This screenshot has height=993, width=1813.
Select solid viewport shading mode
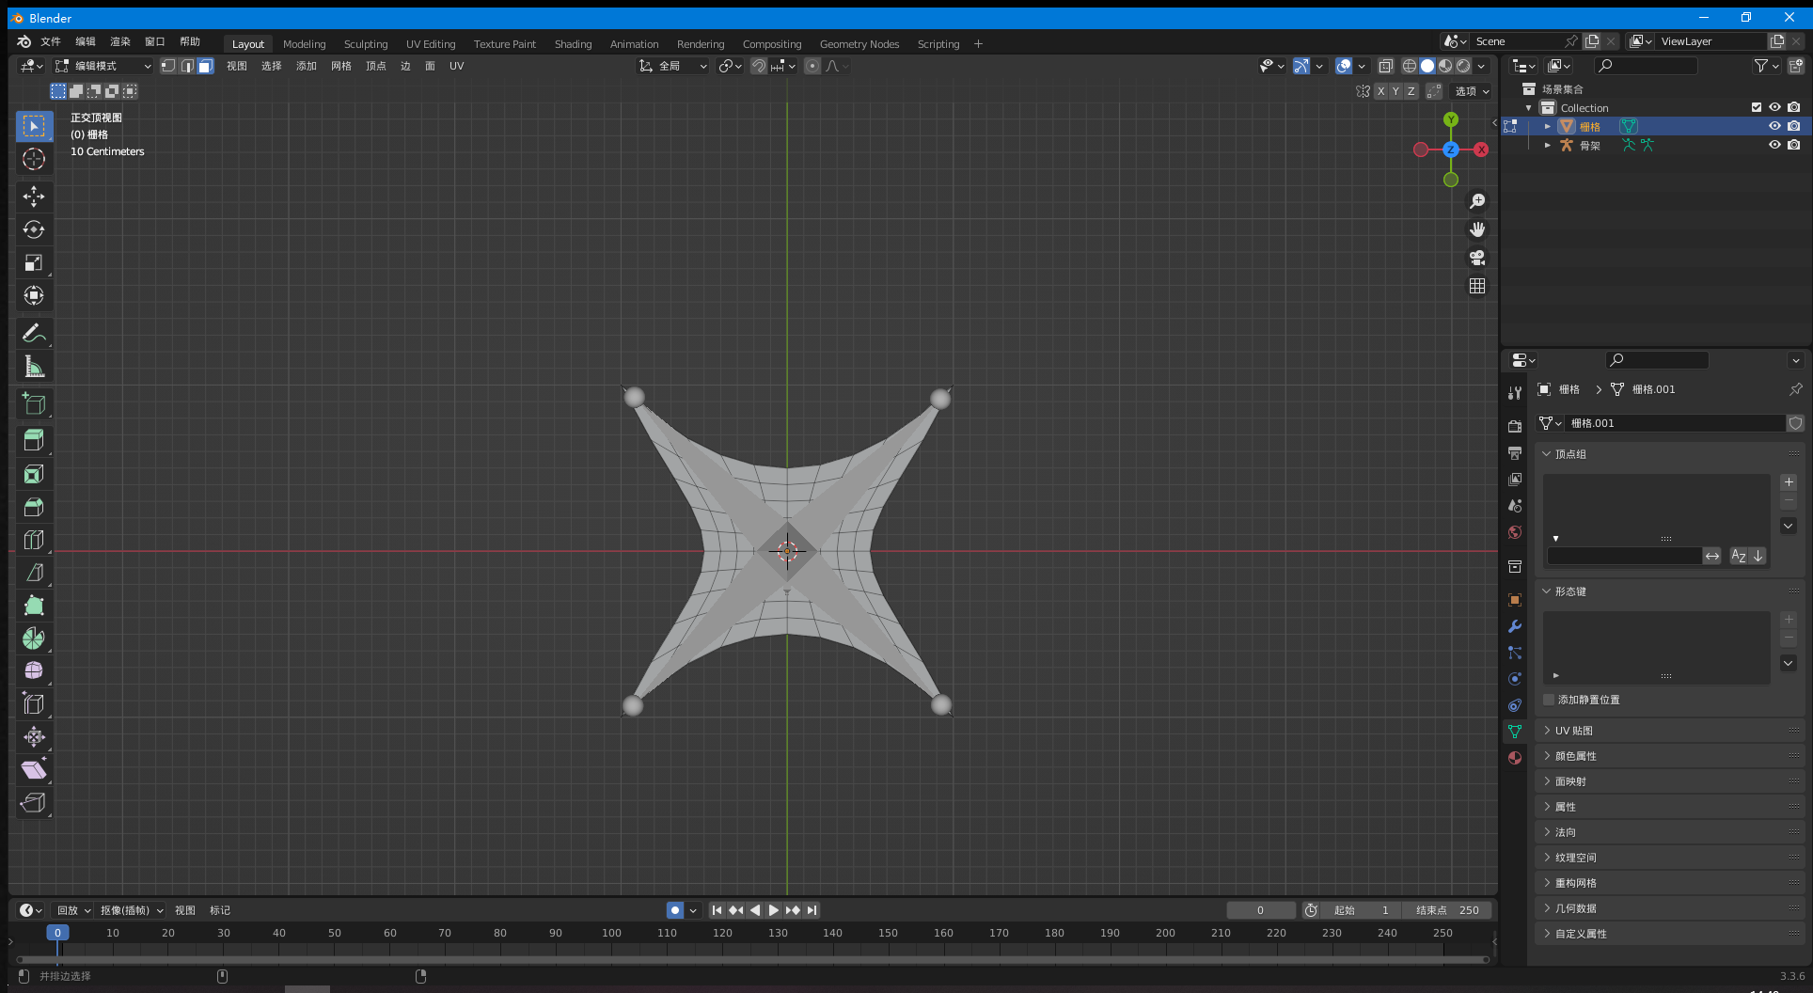[x=1427, y=66]
